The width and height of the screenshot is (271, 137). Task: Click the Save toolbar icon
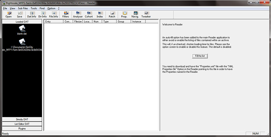point(19,15)
